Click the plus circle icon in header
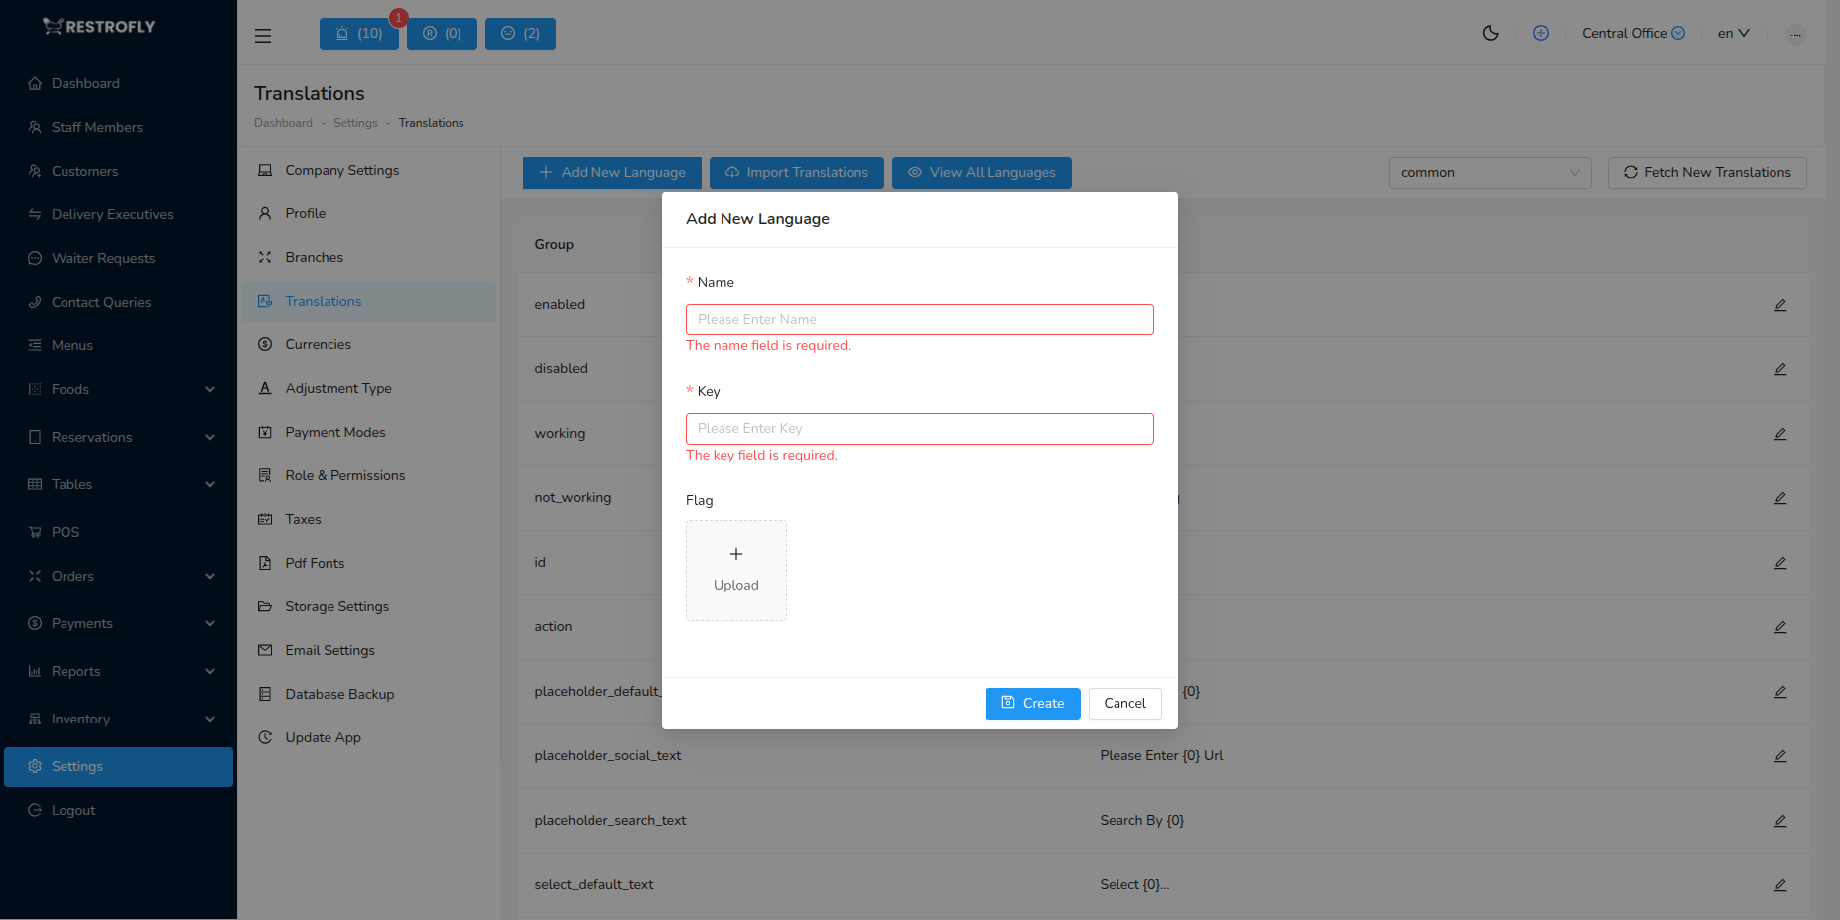The image size is (1840, 920). [x=1541, y=33]
